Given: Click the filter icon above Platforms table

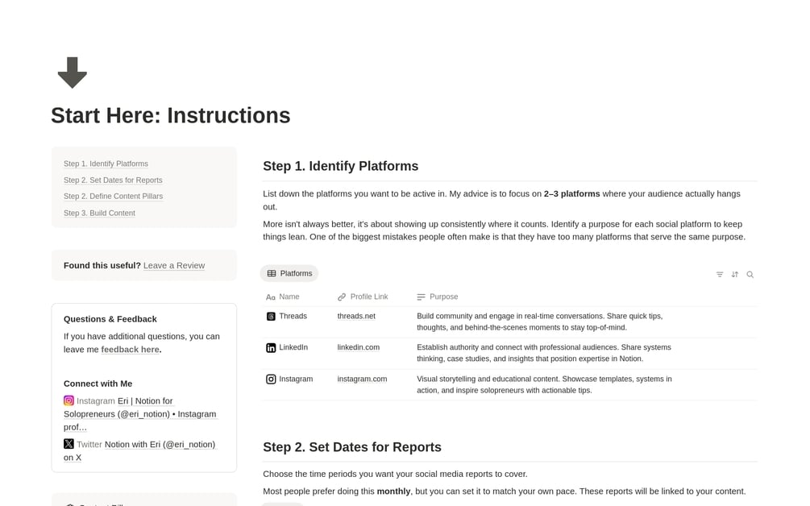Looking at the screenshot, I should pyautogui.click(x=720, y=275).
